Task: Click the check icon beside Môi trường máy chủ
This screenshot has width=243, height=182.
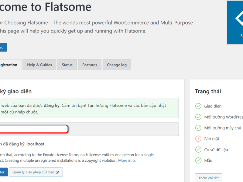Action: [198, 128]
